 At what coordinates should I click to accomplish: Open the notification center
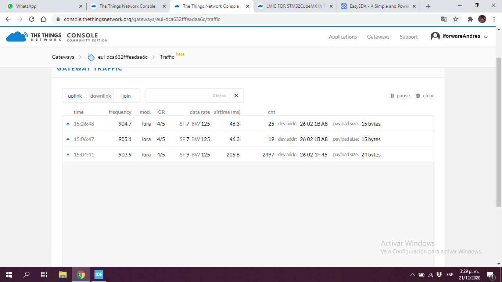point(490,275)
